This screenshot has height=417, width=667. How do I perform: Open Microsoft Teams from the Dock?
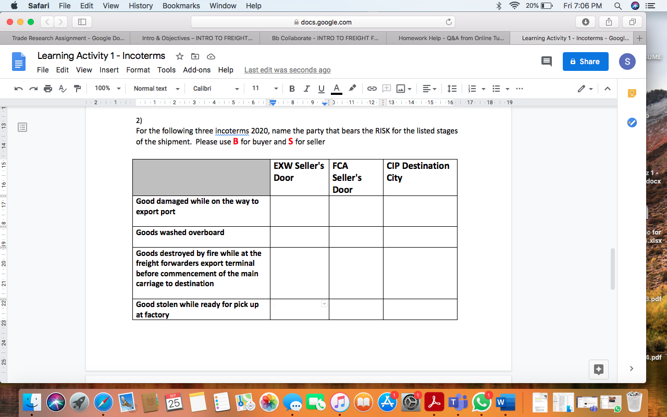coord(458,402)
